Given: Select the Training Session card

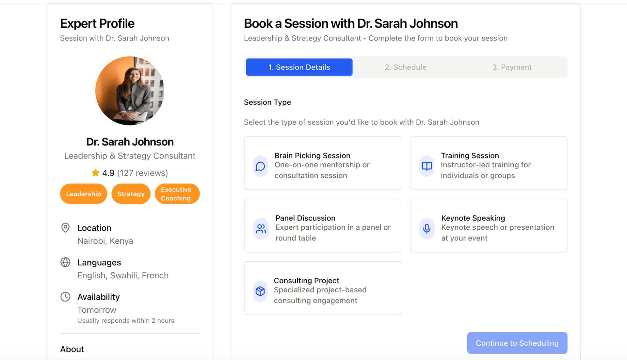Looking at the screenshot, I should point(489,163).
